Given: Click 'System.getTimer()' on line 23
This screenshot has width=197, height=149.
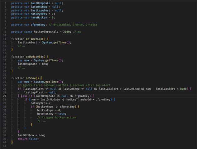Looking at the screenshot, I should (x=48, y=82).
